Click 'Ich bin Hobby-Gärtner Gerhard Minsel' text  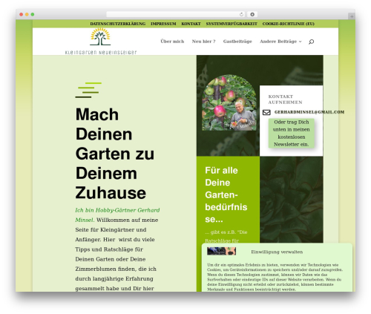pyautogui.click(x=117, y=215)
